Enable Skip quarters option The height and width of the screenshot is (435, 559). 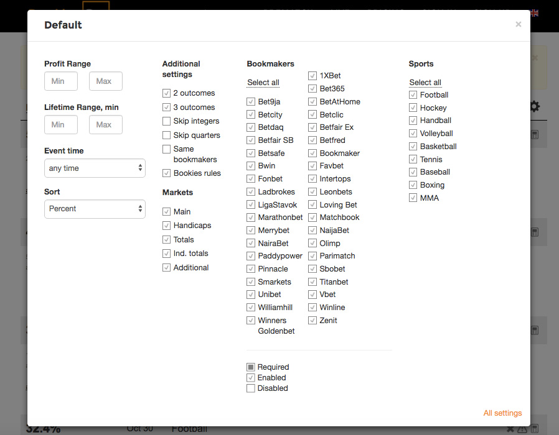(166, 135)
